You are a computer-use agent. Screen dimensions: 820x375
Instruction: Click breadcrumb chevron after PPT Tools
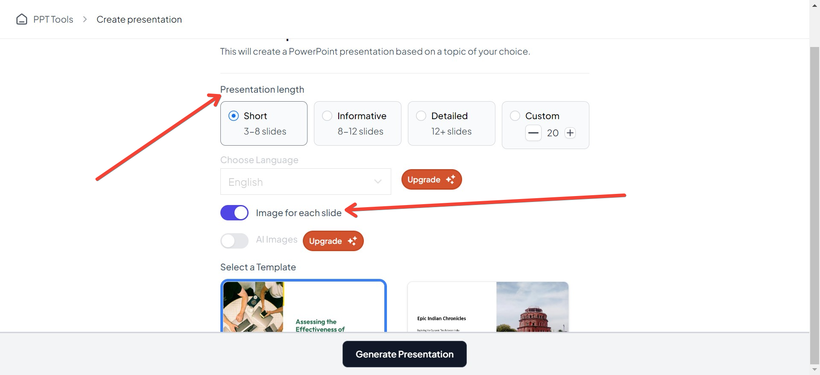click(85, 19)
